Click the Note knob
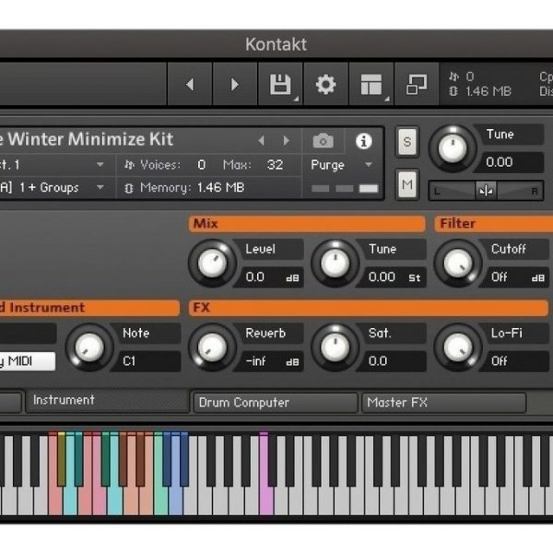Image resolution: width=553 pixels, height=553 pixels. (89, 347)
